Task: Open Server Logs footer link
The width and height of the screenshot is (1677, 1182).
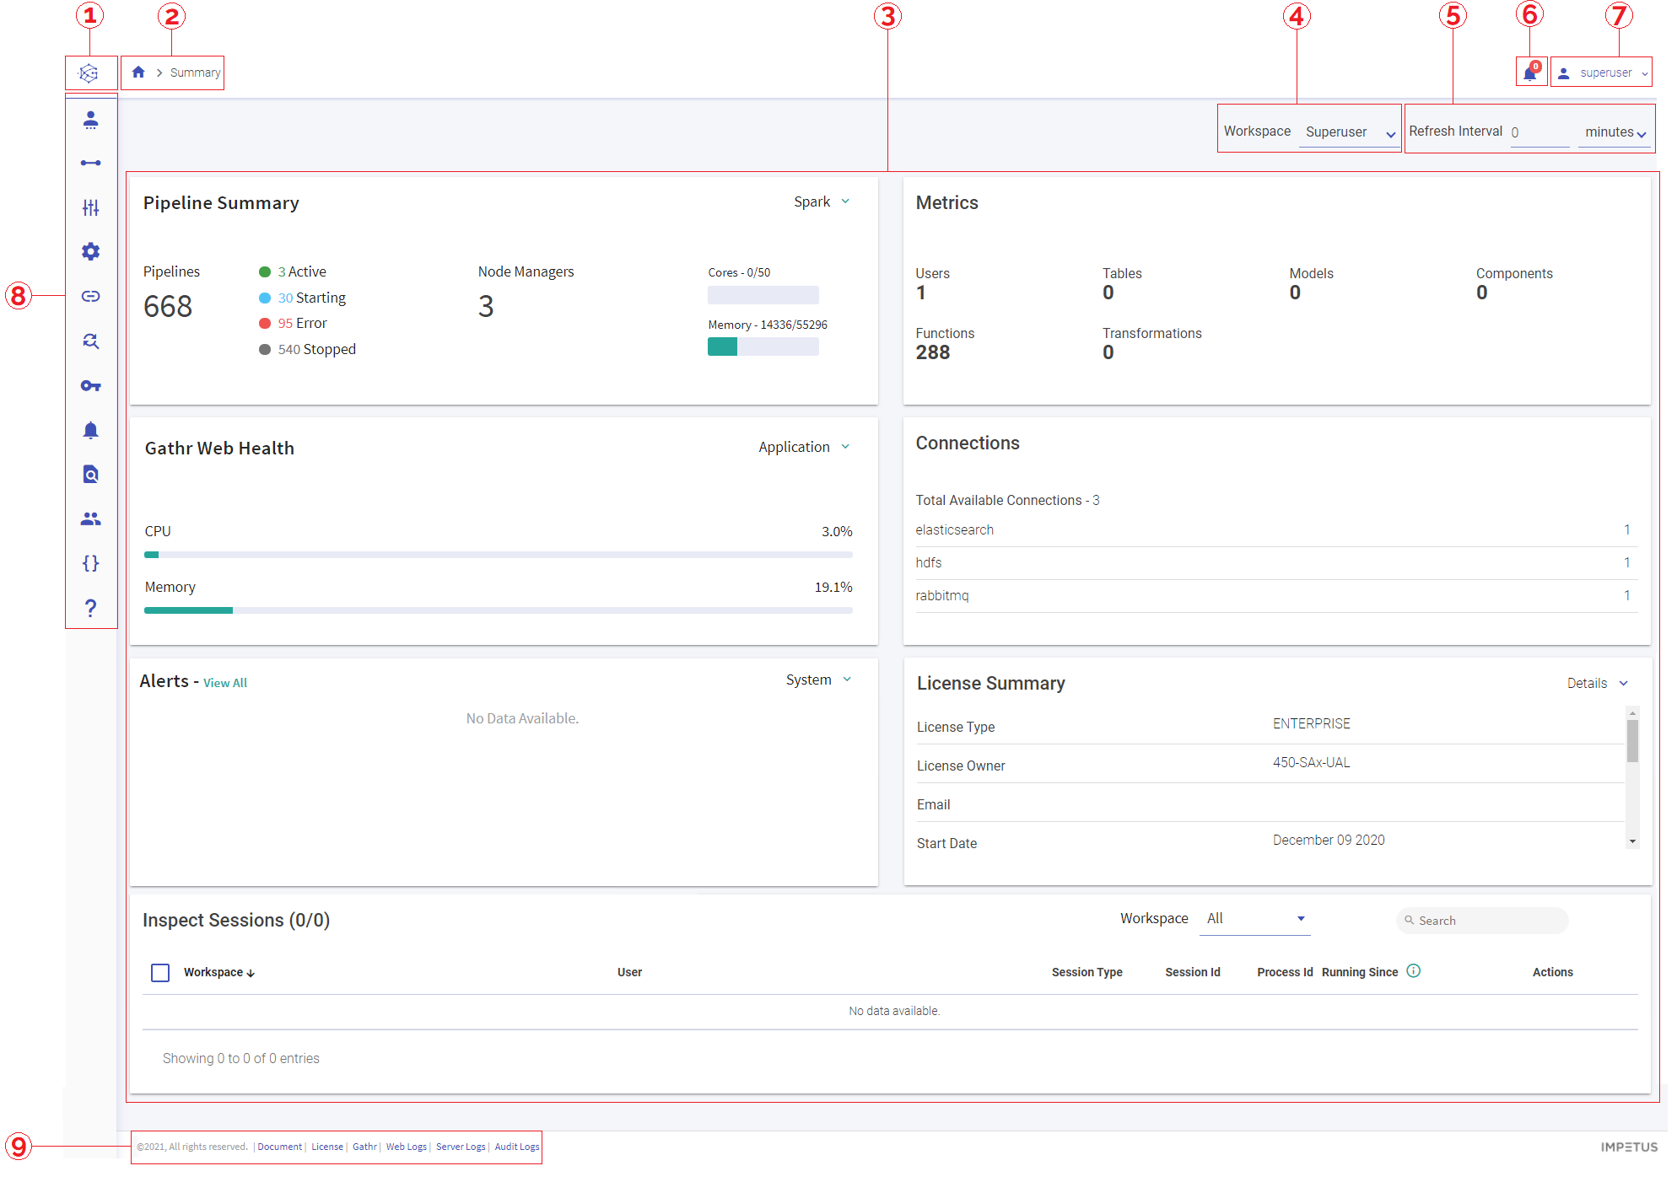Action: point(461,1147)
